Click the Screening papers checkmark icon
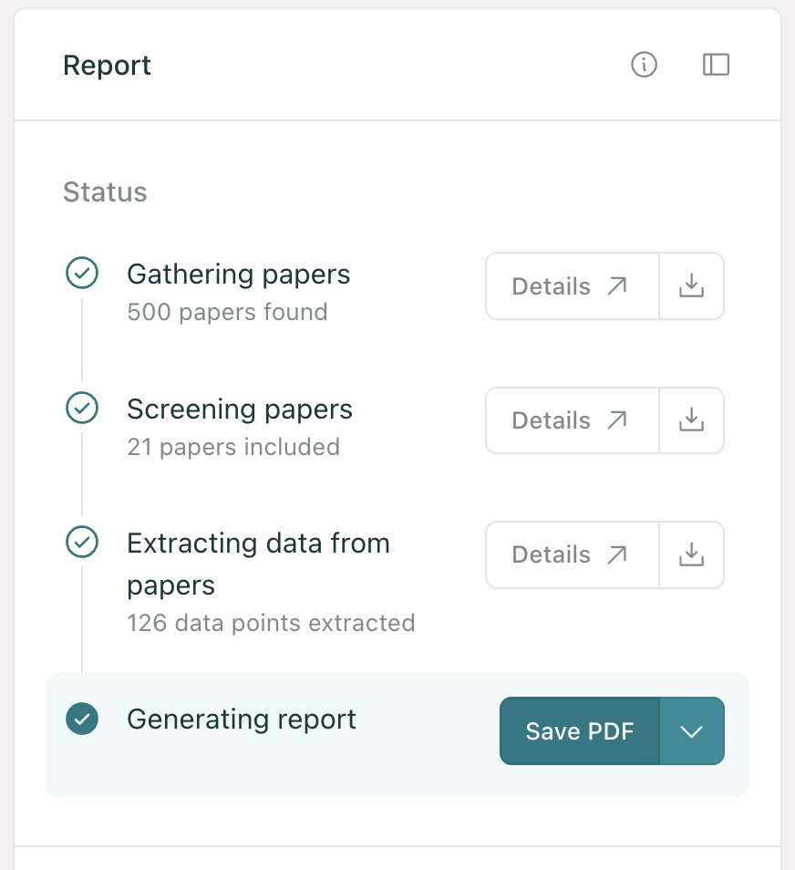Viewport: 795px width, 870px height. (x=82, y=408)
